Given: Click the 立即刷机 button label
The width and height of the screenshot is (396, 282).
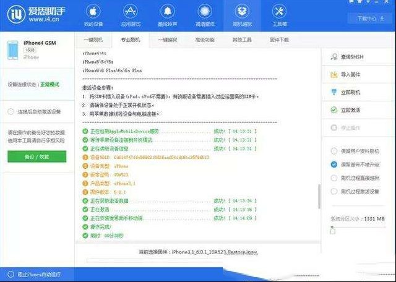Looking at the screenshot, I should (x=351, y=92).
